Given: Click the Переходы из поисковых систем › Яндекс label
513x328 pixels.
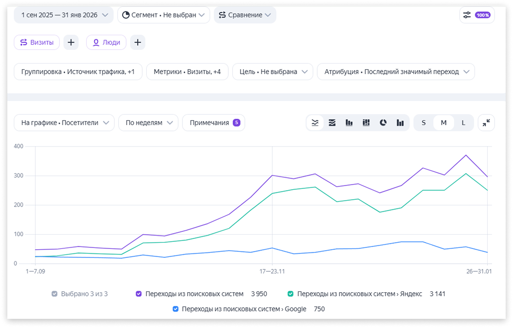Looking at the screenshot, I should click(359, 294).
